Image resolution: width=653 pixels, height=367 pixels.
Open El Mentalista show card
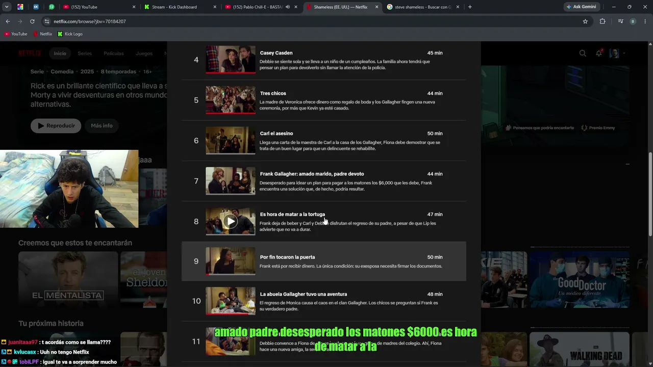[68, 279]
